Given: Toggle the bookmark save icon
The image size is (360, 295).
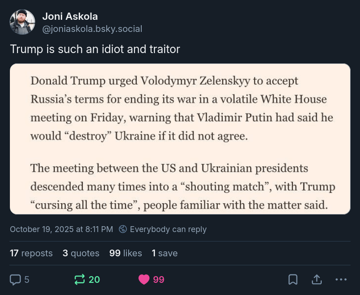Looking at the screenshot, I should click(x=293, y=280).
